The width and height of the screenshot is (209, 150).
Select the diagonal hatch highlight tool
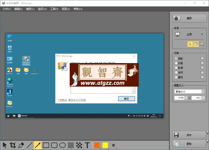pyautogui.click(x=71, y=145)
